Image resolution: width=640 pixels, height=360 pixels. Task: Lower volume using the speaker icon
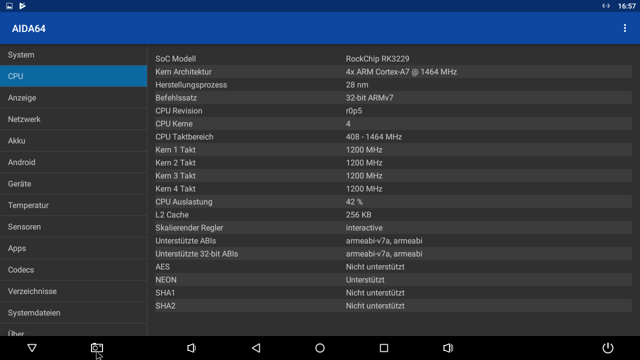coord(191,348)
